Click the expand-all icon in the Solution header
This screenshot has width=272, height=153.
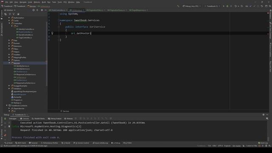click(x=37, y=10)
